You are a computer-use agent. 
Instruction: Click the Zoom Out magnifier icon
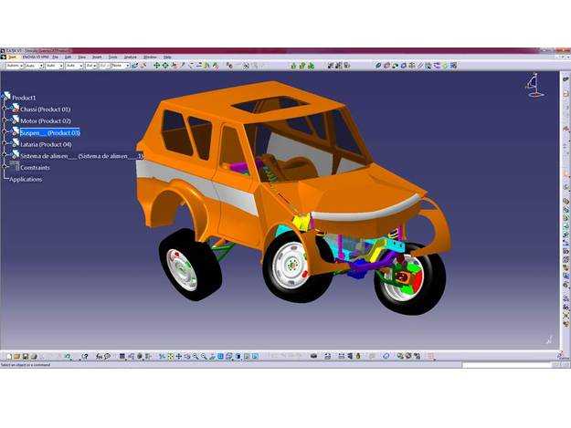pos(204,357)
